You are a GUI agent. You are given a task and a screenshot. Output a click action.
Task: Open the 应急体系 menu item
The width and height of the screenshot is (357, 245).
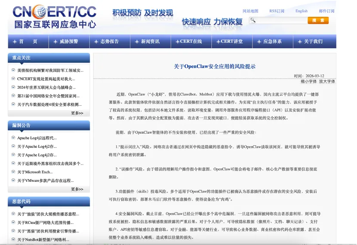273,41
